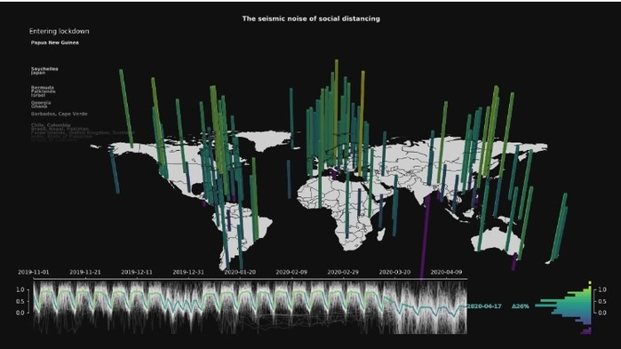Image resolution: width=621 pixels, height=349 pixels.
Task: Select the 'Barbados, Cape Verde' entry
Action: 60,114
